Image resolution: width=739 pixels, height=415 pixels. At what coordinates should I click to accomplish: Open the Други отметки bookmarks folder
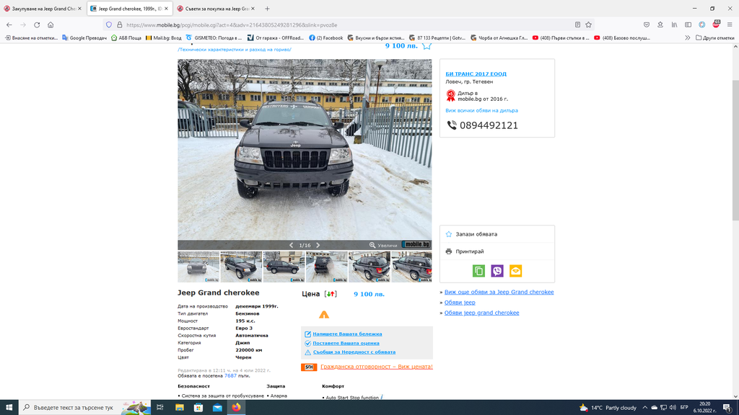pos(715,37)
